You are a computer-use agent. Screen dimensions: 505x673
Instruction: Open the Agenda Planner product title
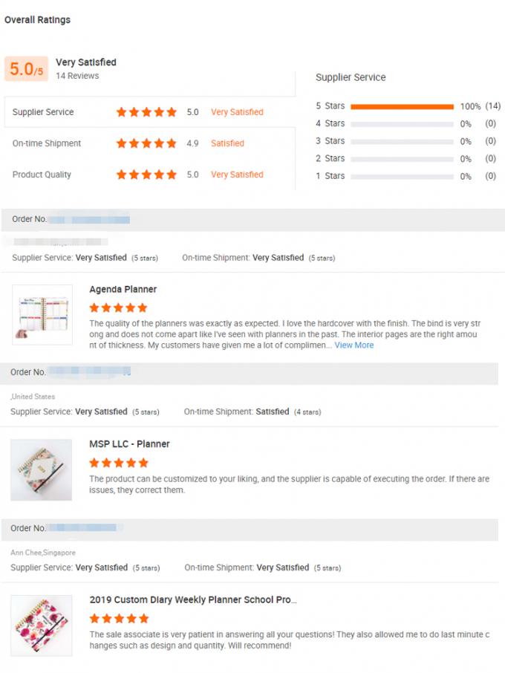[x=123, y=290]
